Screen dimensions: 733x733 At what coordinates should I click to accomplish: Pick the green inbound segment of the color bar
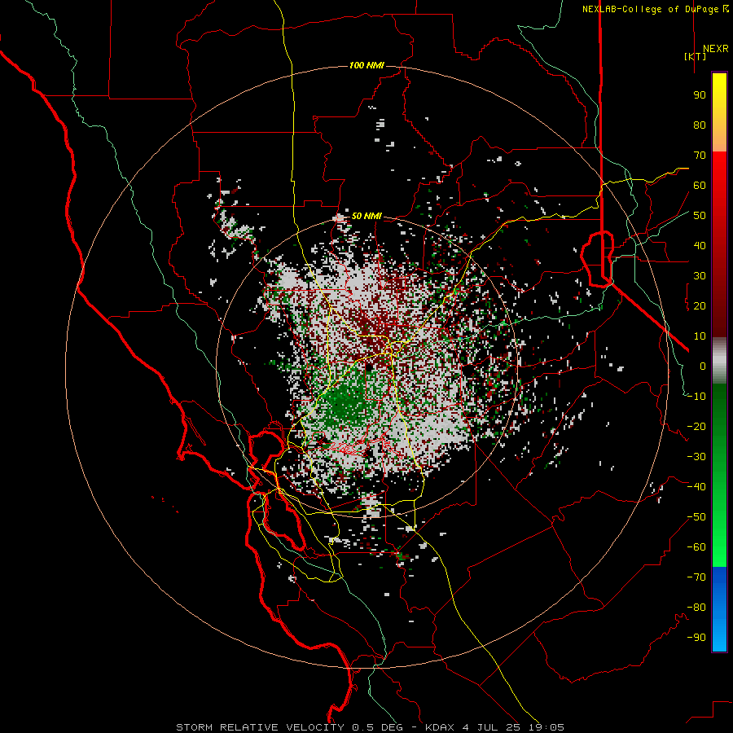tap(719, 476)
